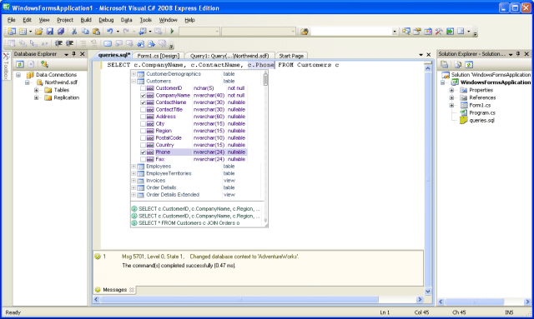Check the ContactTitle column checkbox
This screenshot has height=319, width=534.
(x=143, y=109)
